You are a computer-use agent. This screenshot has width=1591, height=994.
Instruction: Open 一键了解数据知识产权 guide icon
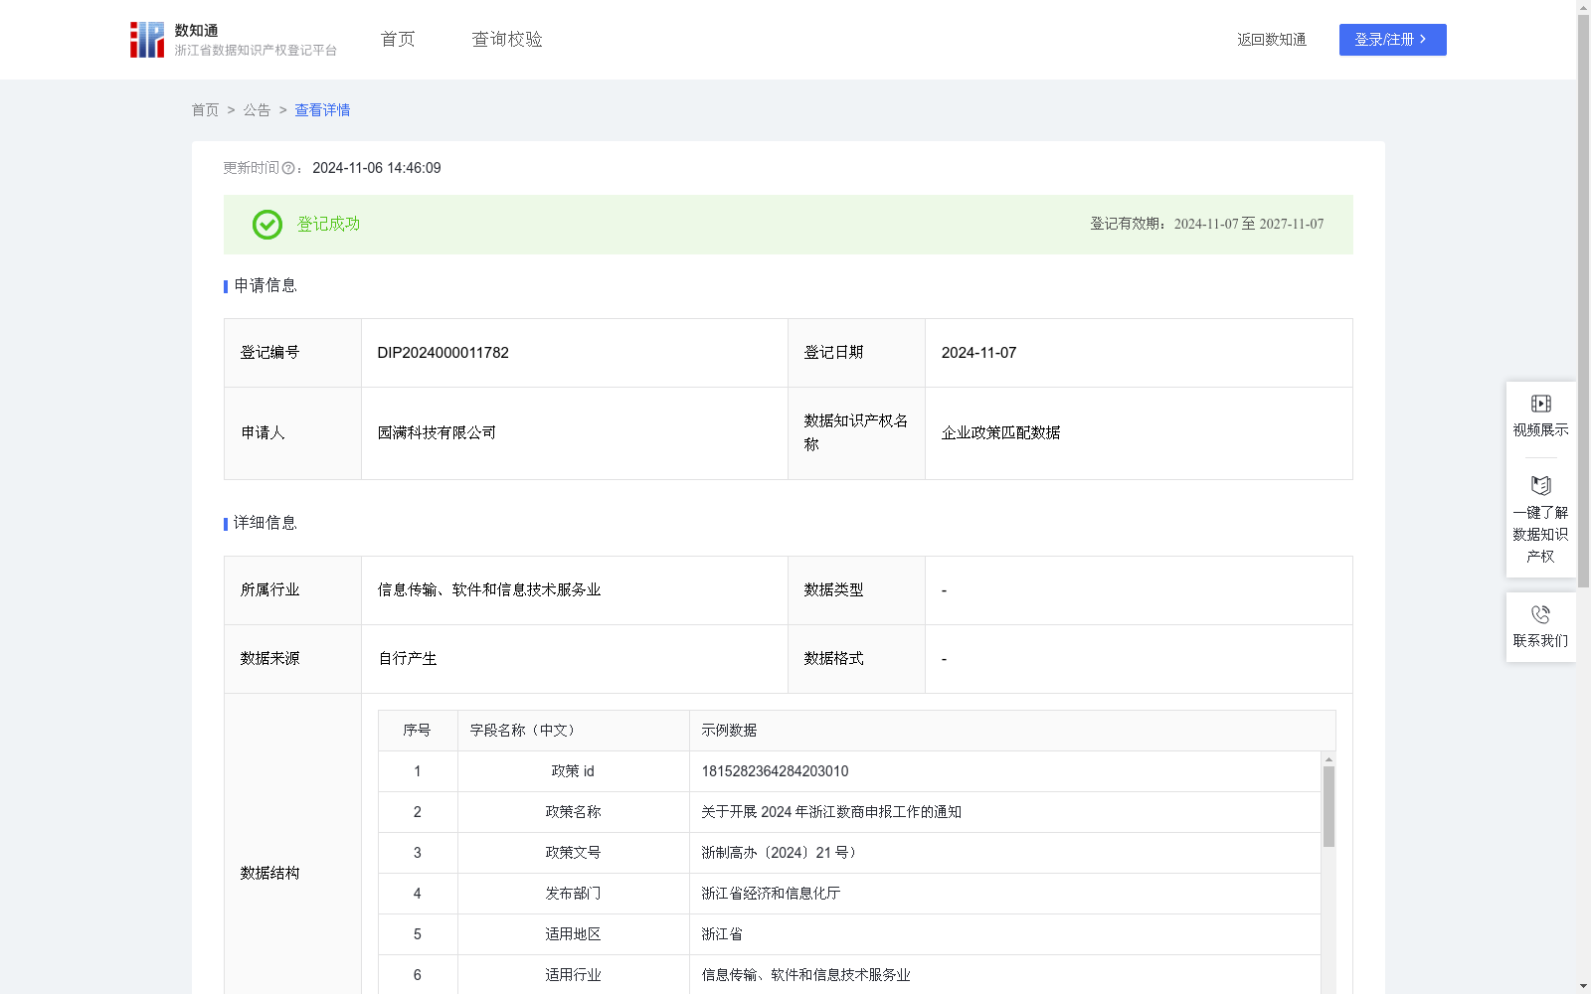pyautogui.click(x=1540, y=485)
